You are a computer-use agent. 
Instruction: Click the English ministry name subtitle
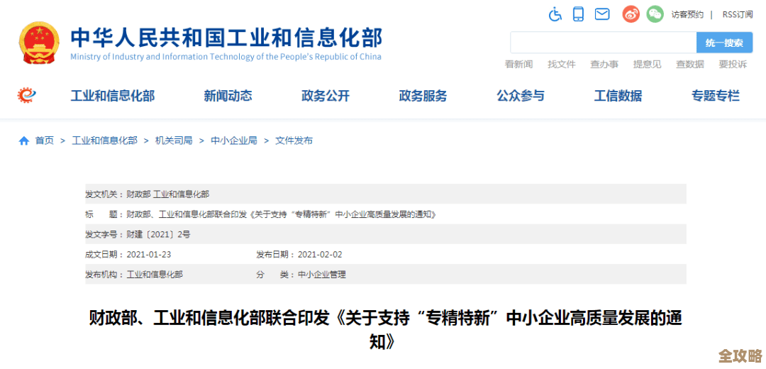tap(226, 57)
